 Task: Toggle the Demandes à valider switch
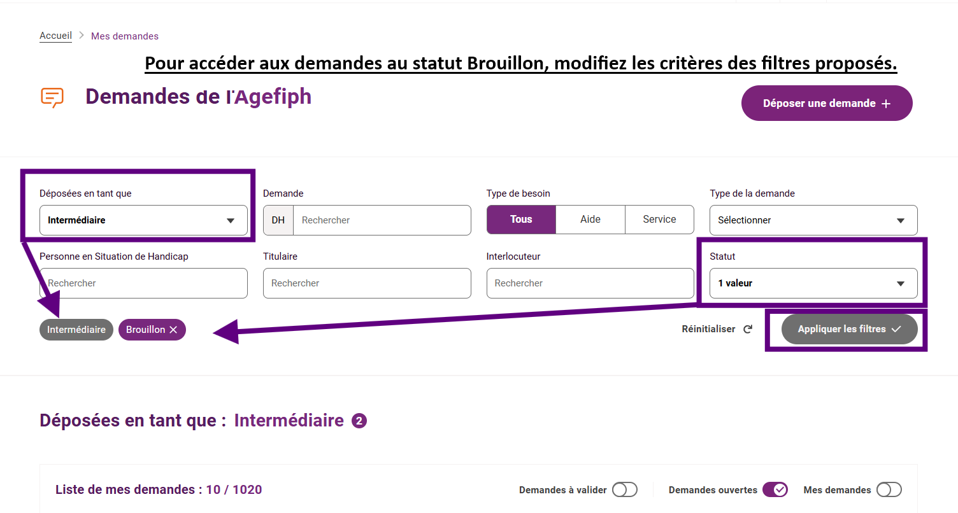click(624, 489)
